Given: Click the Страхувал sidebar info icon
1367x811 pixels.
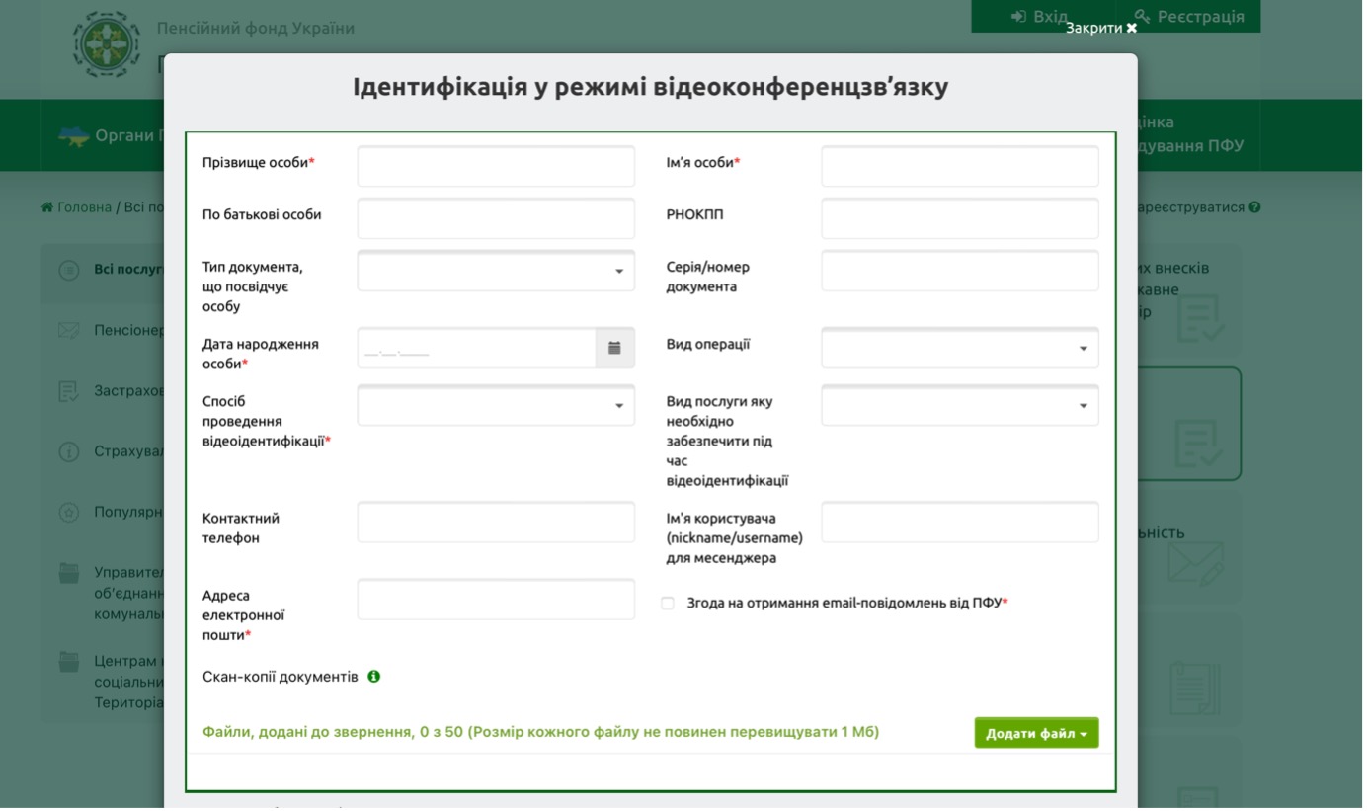Looking at the screenshot, I should 68,453.
